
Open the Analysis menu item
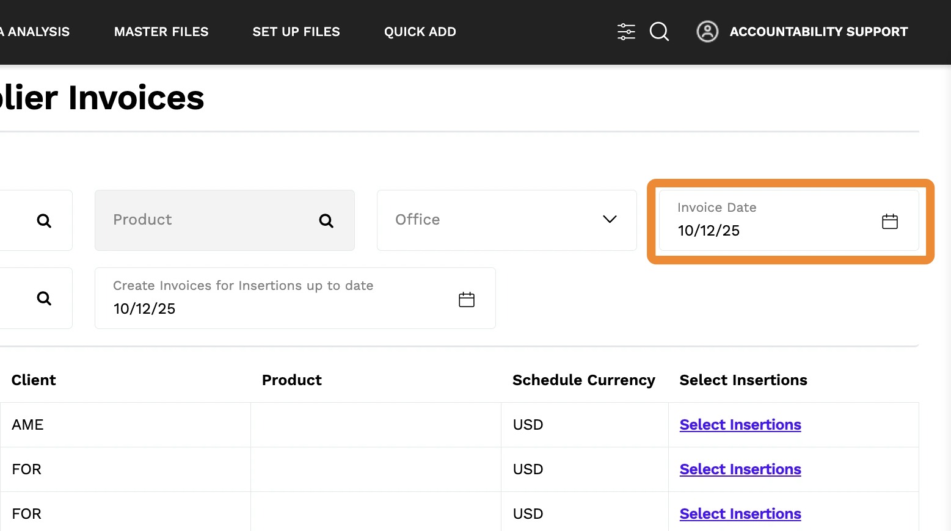click(x=37, y=32)
